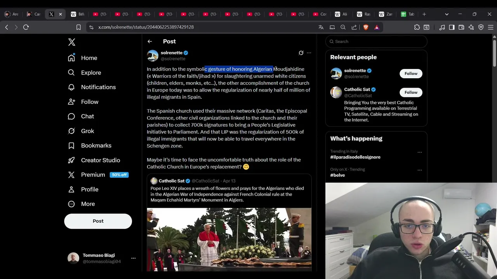Viewport: 497px width, 279px height.
Task: Click Catholic Sat avatar in Relevant people
Action: [336, 92]
